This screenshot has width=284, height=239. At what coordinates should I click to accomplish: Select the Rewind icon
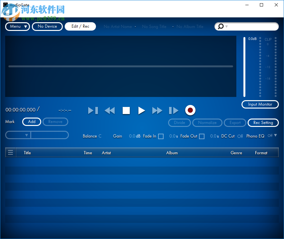(109, 110)
